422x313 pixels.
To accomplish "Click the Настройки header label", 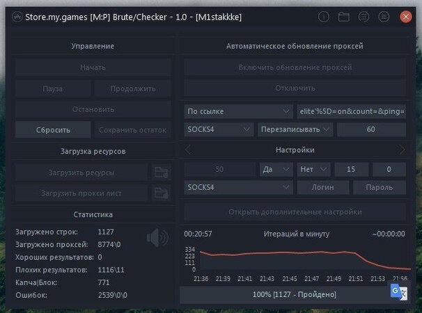I will (295, 150).
